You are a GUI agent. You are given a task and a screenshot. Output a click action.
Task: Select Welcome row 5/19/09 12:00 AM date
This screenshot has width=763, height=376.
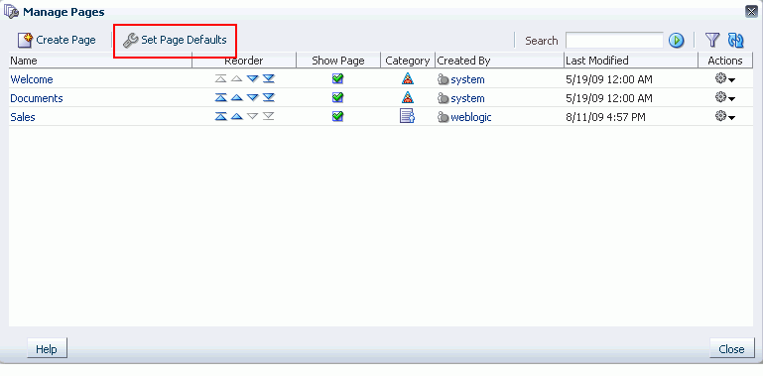609,79
